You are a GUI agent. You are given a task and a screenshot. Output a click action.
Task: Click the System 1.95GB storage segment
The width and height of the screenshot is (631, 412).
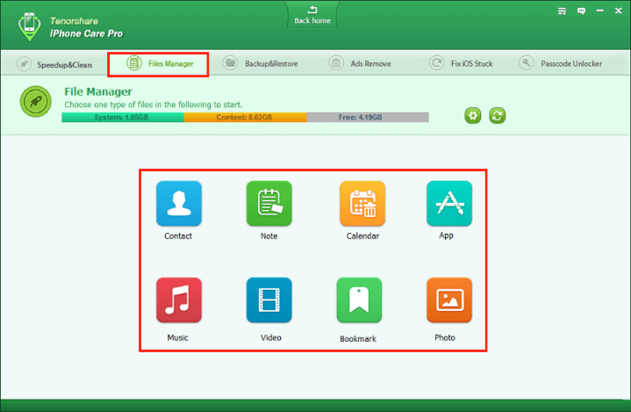tap(123, 117)
